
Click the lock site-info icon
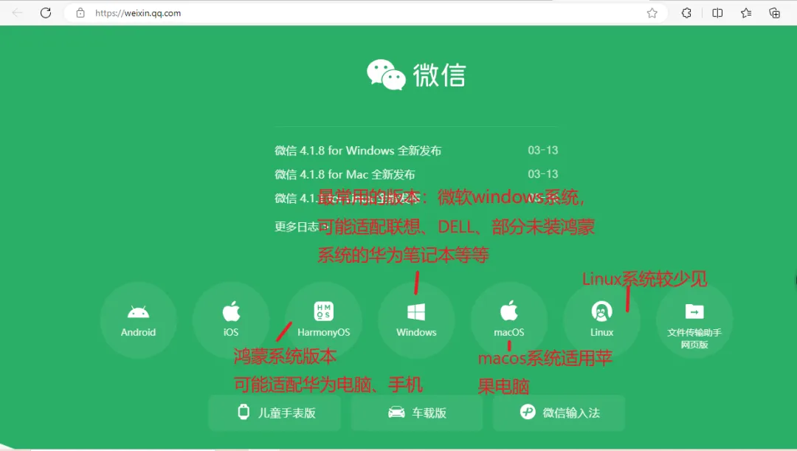click(80, 13)
